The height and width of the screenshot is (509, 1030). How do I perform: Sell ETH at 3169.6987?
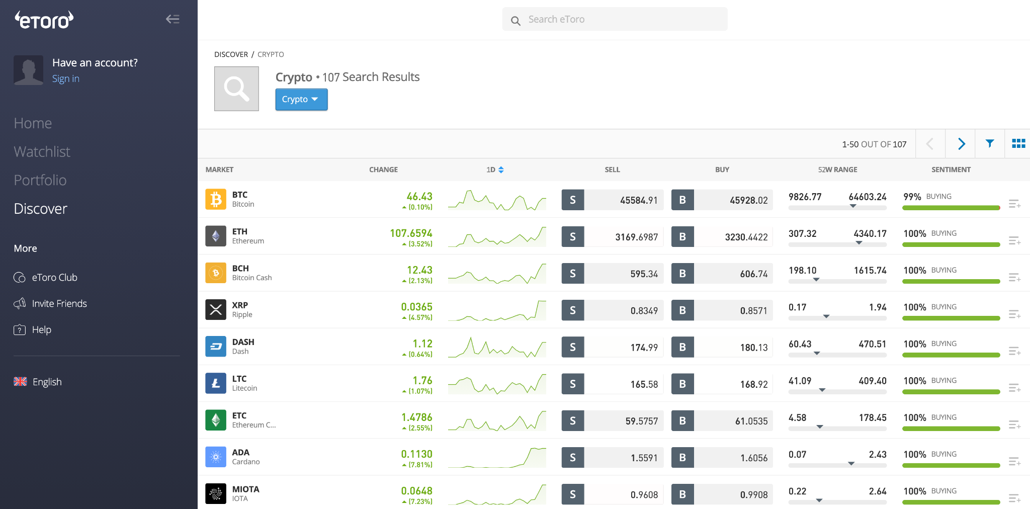coord(612,236)
